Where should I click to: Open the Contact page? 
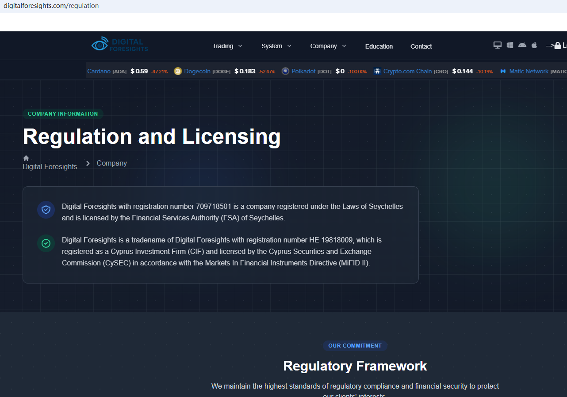[421, 46]
